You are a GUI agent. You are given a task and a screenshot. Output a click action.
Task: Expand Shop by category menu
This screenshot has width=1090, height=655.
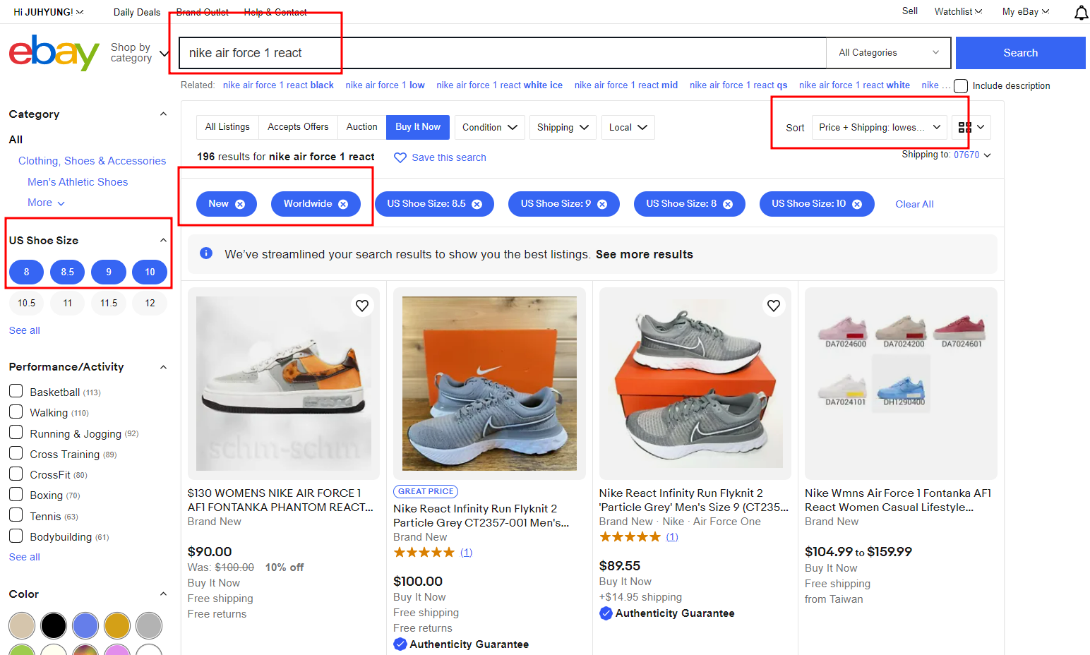[140, 53]
